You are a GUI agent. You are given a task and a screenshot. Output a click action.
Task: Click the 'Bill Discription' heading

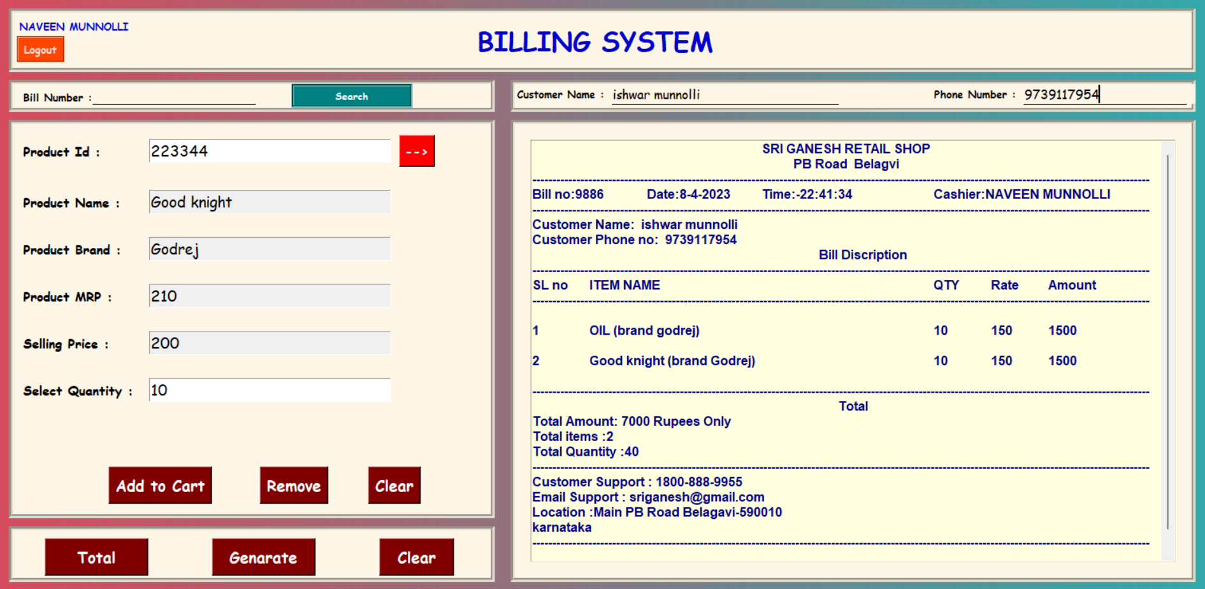point(862,255)
